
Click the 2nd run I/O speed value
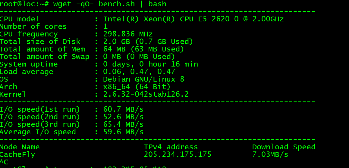tap(123, 117)
